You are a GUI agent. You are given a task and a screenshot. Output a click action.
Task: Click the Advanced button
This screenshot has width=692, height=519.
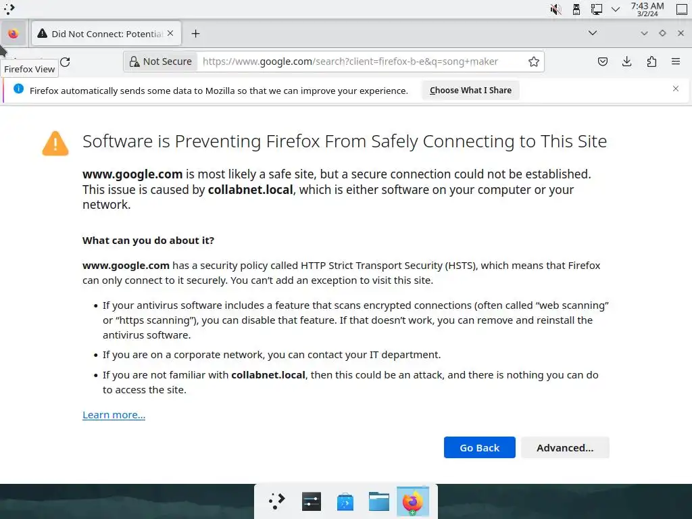(x=565, y=447)
